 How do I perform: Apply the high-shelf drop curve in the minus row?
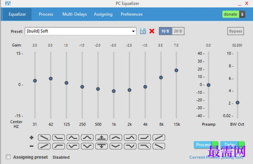coord(144,146)
